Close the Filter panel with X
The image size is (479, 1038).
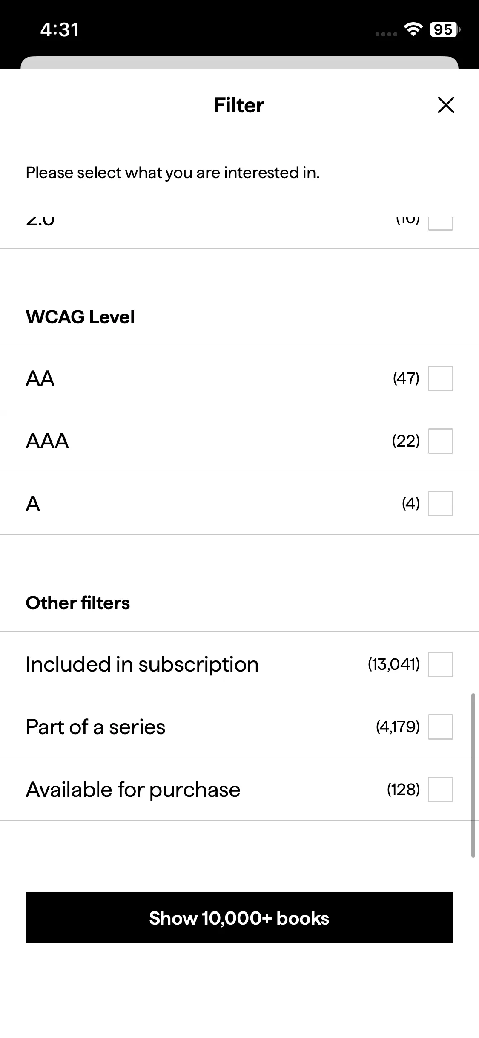(446, 105)
